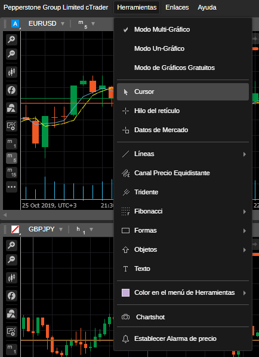
Task: Open chart type icon on GBPJPY chart
Action: [11, 278]
